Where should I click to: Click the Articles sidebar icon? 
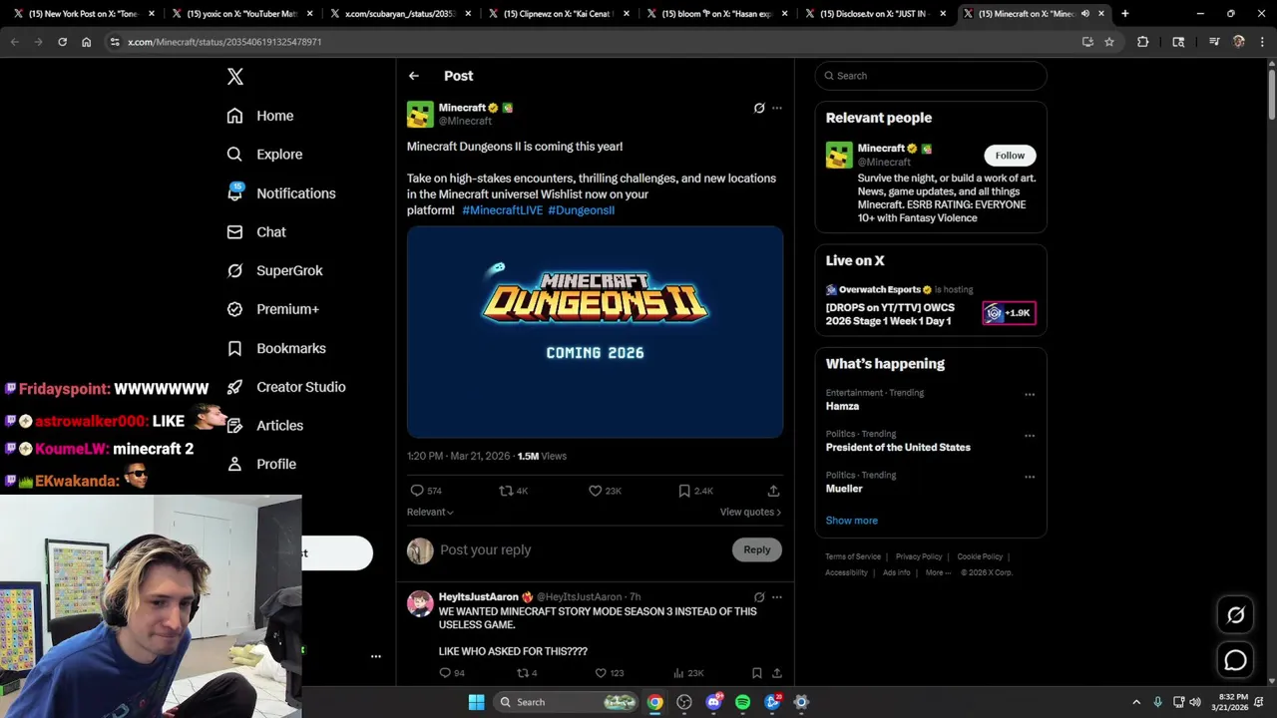234,426
